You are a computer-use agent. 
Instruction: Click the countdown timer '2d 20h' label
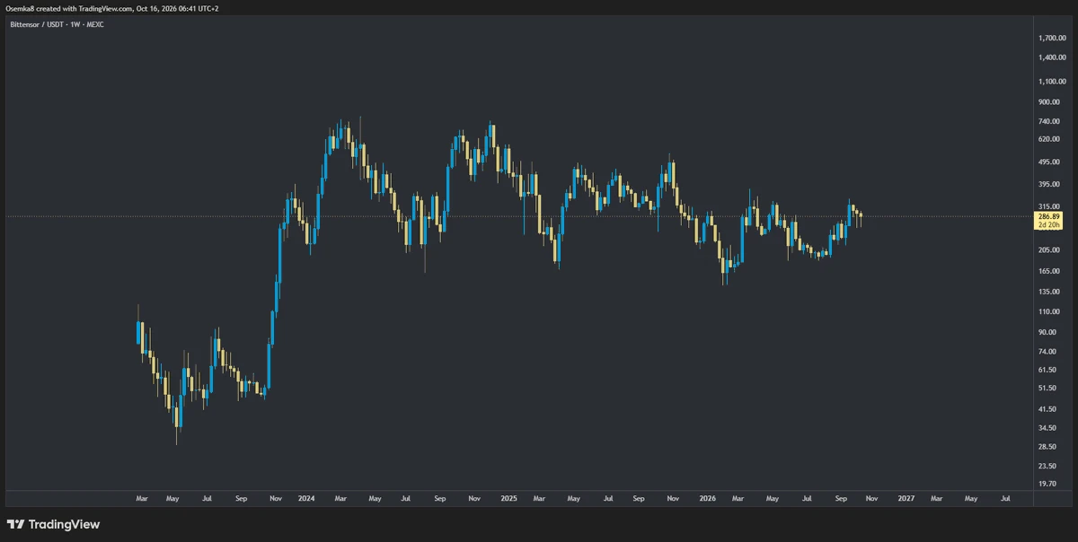1048,225
